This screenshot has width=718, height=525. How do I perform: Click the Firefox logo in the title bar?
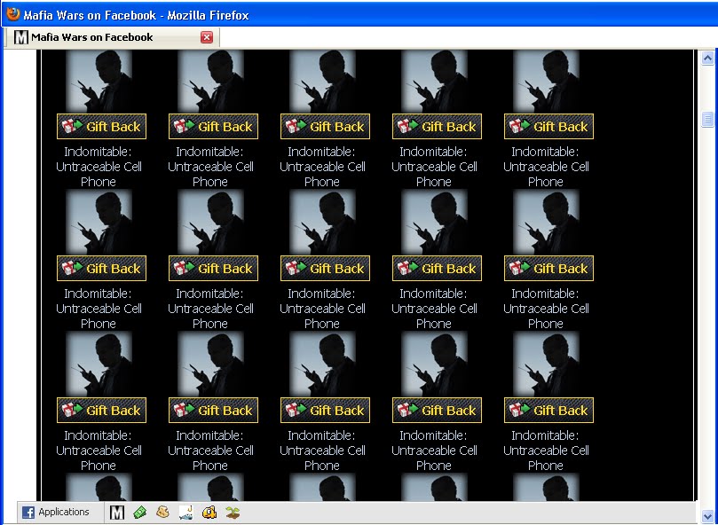pyautogui.click(x=13, y=15)
